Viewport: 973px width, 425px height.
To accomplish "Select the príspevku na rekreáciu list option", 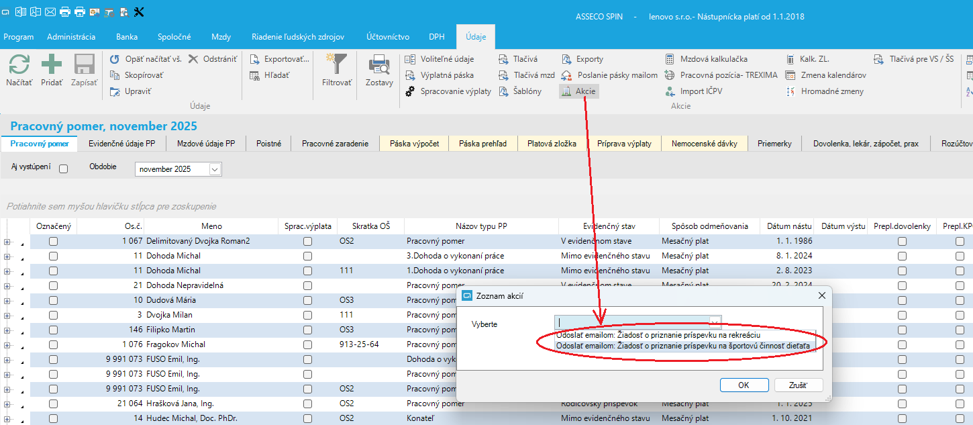I will [658, 335].
